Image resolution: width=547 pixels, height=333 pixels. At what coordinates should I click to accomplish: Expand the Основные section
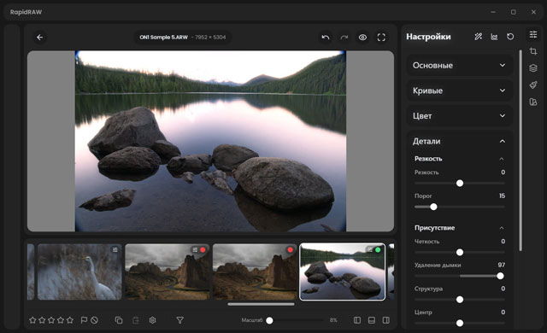[460, 65]
